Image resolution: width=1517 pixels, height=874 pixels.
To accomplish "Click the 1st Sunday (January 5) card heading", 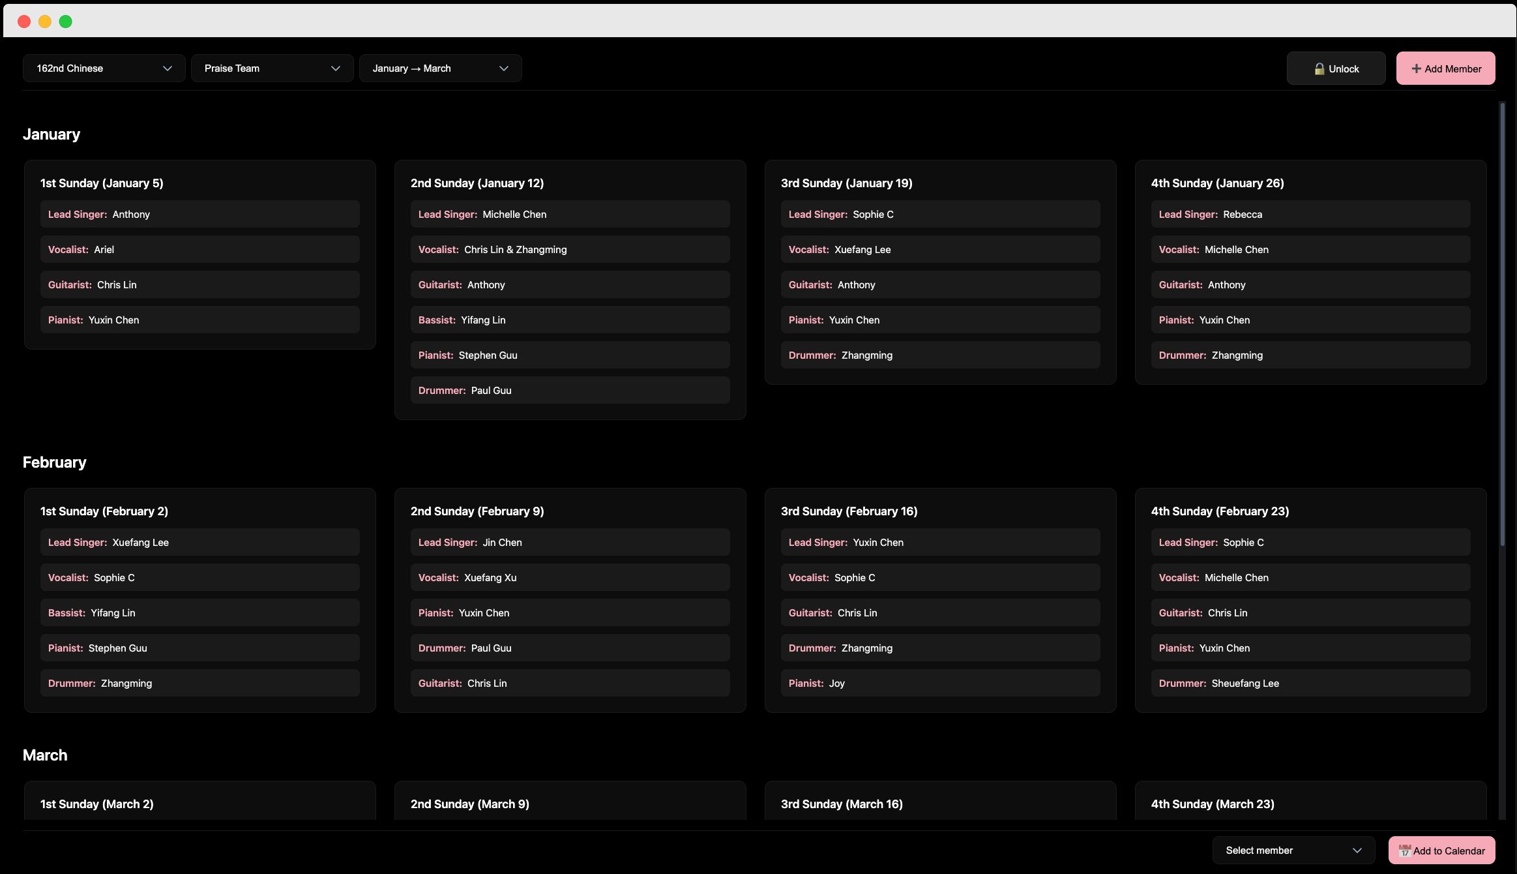I will (x=102, y=183).
